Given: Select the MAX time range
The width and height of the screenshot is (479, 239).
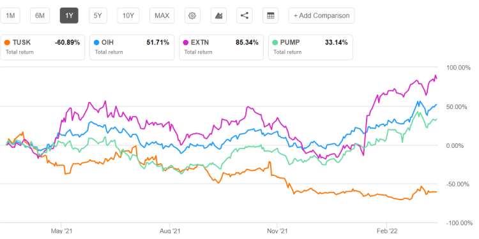Looking at the screenshot, I should (162, 15).
